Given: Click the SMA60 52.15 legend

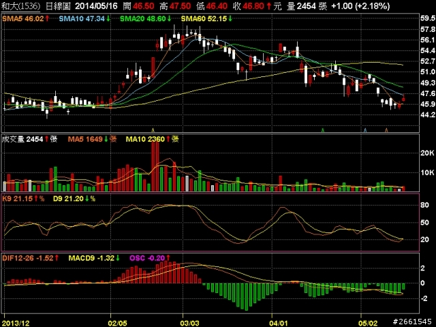Looking at the screenshot, I should click(206, 19).
